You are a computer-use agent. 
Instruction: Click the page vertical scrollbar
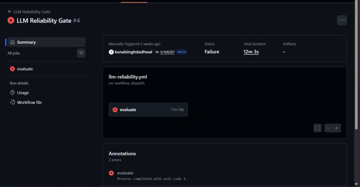coord(356,65)
